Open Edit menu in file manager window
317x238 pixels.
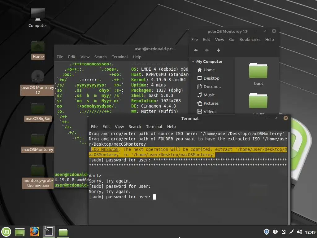pyautogui.click(x=206, y=39)
